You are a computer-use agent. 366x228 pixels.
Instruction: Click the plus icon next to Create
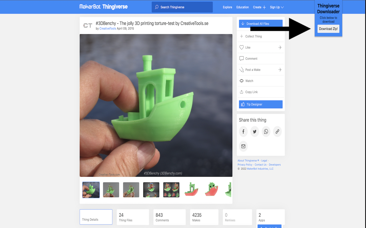point(264,7)
